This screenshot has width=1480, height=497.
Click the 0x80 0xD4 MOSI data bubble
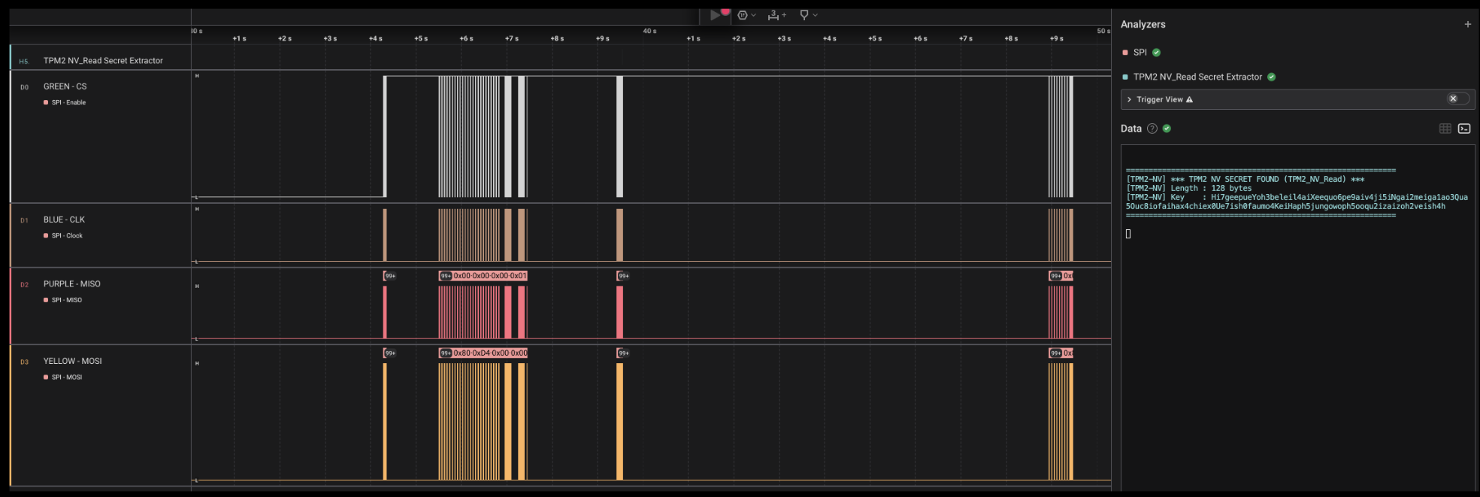click(489, 353)
